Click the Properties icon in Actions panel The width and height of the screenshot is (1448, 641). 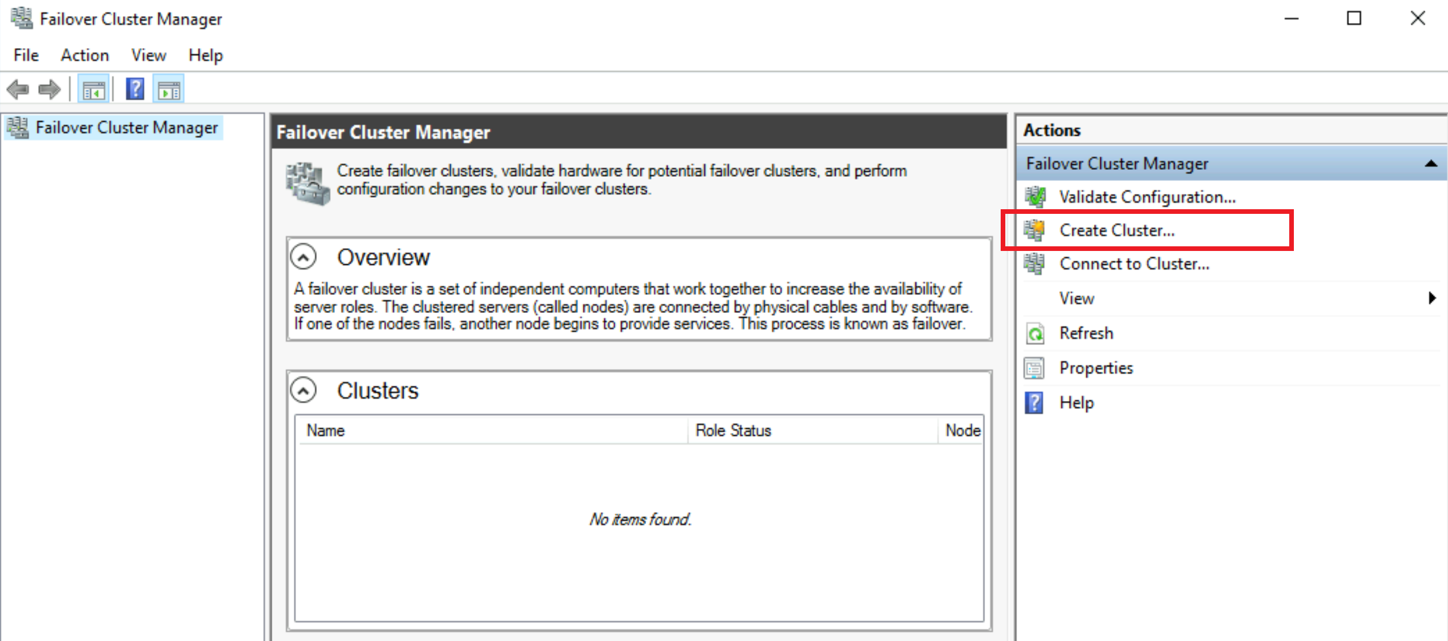point(1034,369)
